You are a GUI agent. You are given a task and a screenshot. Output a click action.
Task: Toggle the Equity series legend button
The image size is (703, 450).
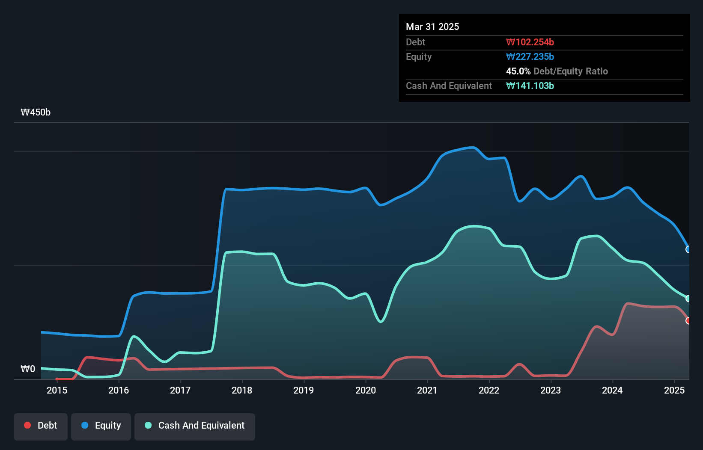101,426
